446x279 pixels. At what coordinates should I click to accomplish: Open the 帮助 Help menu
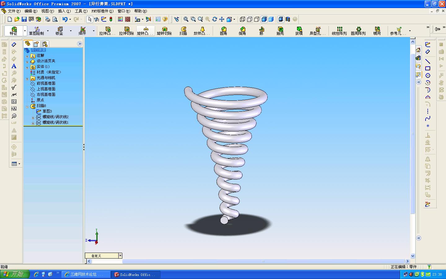[140, 11]
